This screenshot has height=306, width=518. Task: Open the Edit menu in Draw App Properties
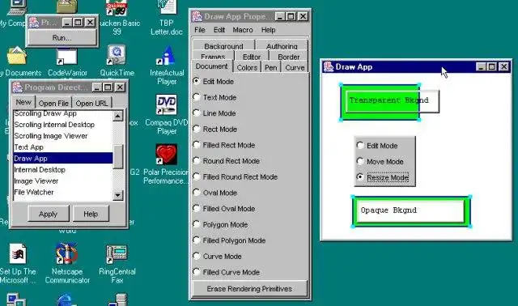coord(219,30)
